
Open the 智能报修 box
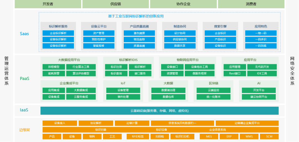pyautogui.click(x=99, y=46)
